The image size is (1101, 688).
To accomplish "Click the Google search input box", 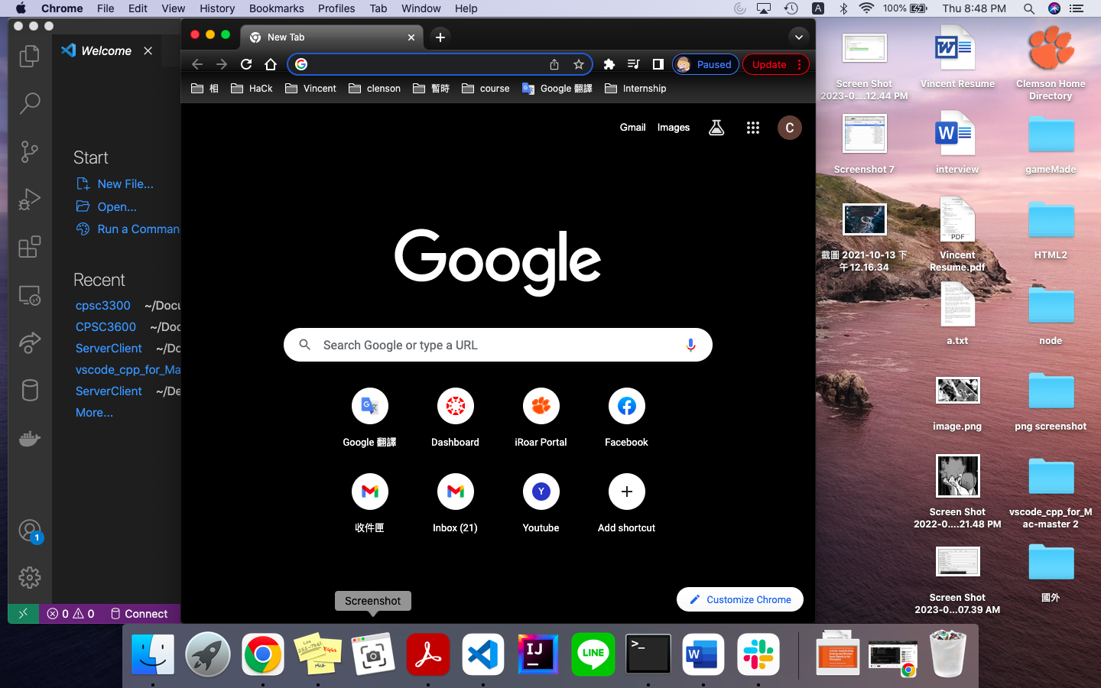I will tap(497, 345).
